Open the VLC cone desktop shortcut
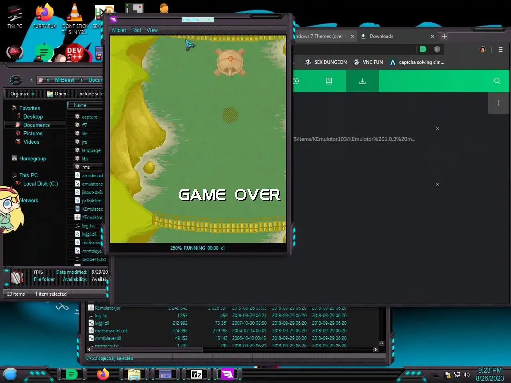The image size is (511, 383). pyautogui.click(x=75, y=18)
